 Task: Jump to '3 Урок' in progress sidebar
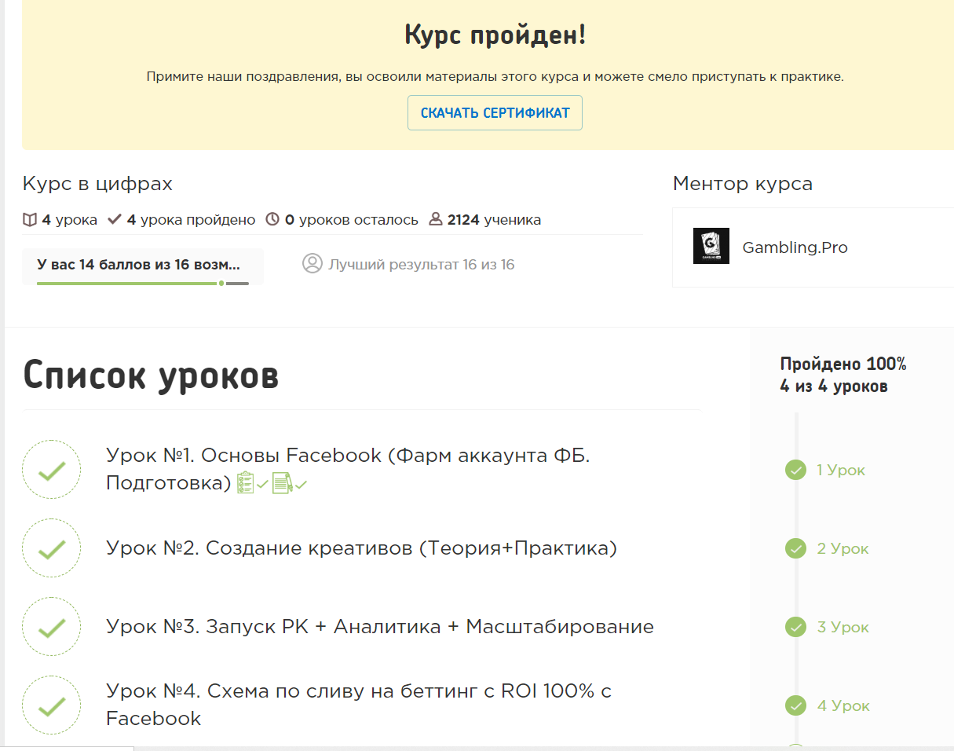[x=843, y=628]
